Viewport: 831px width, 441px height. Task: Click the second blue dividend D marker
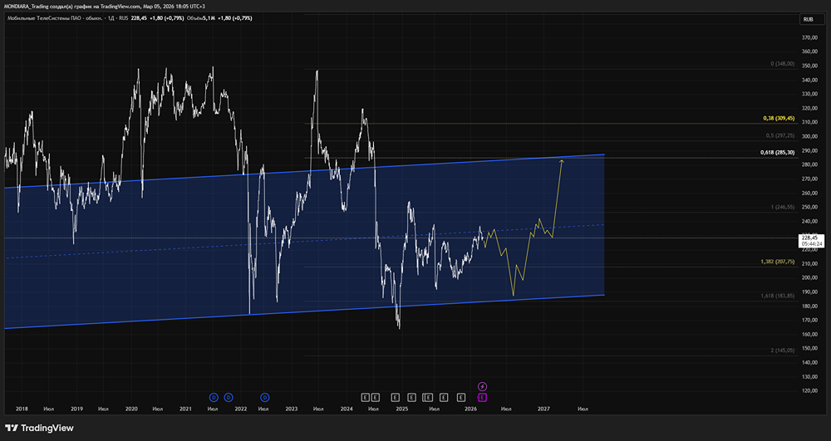[x=229, y=397]
